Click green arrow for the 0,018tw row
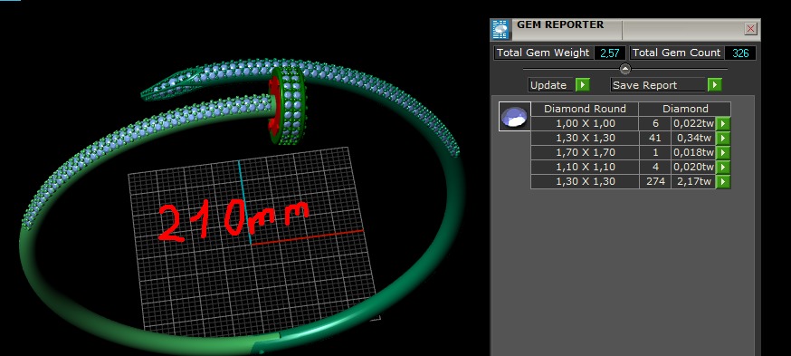The width and height of the screenshot is (791, 356). (x=723, y=152)
